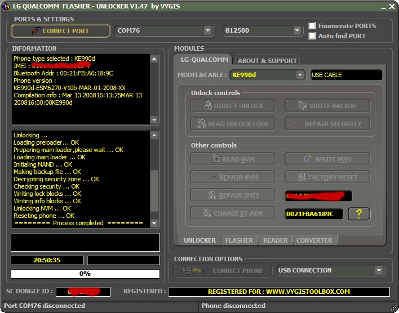Click the Bluetooth address input field

pyautogui.click(x=313, y=214)
